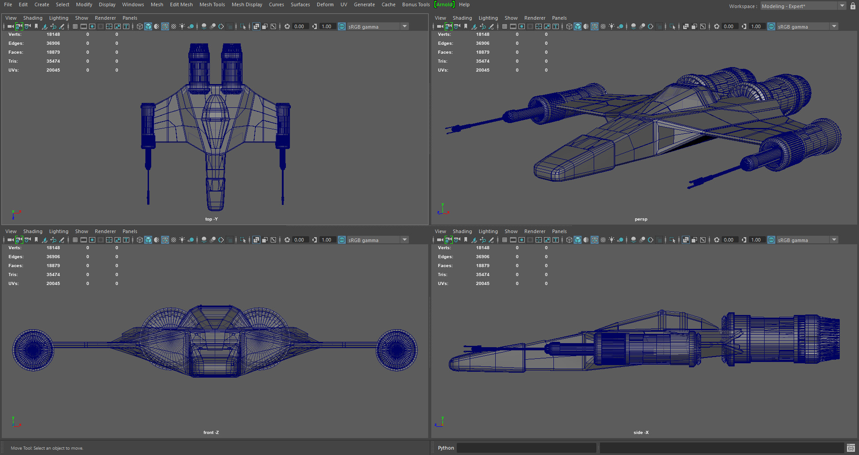
Task: Open the Generate menu
Action: point(364,4)
